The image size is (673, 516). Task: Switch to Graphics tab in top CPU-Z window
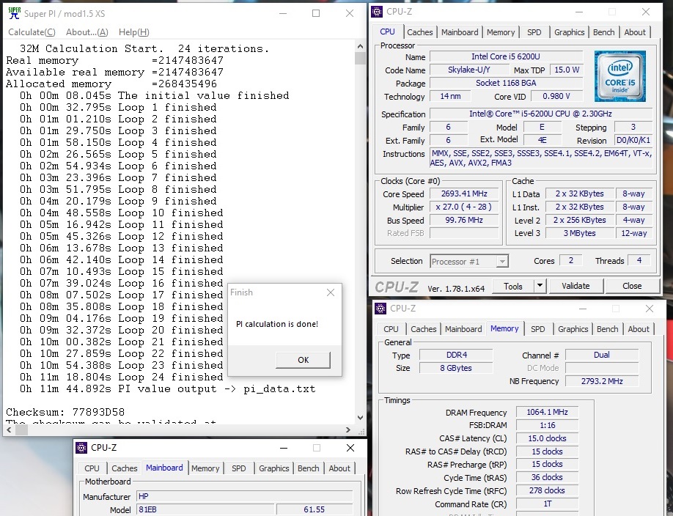click(569, 32)
